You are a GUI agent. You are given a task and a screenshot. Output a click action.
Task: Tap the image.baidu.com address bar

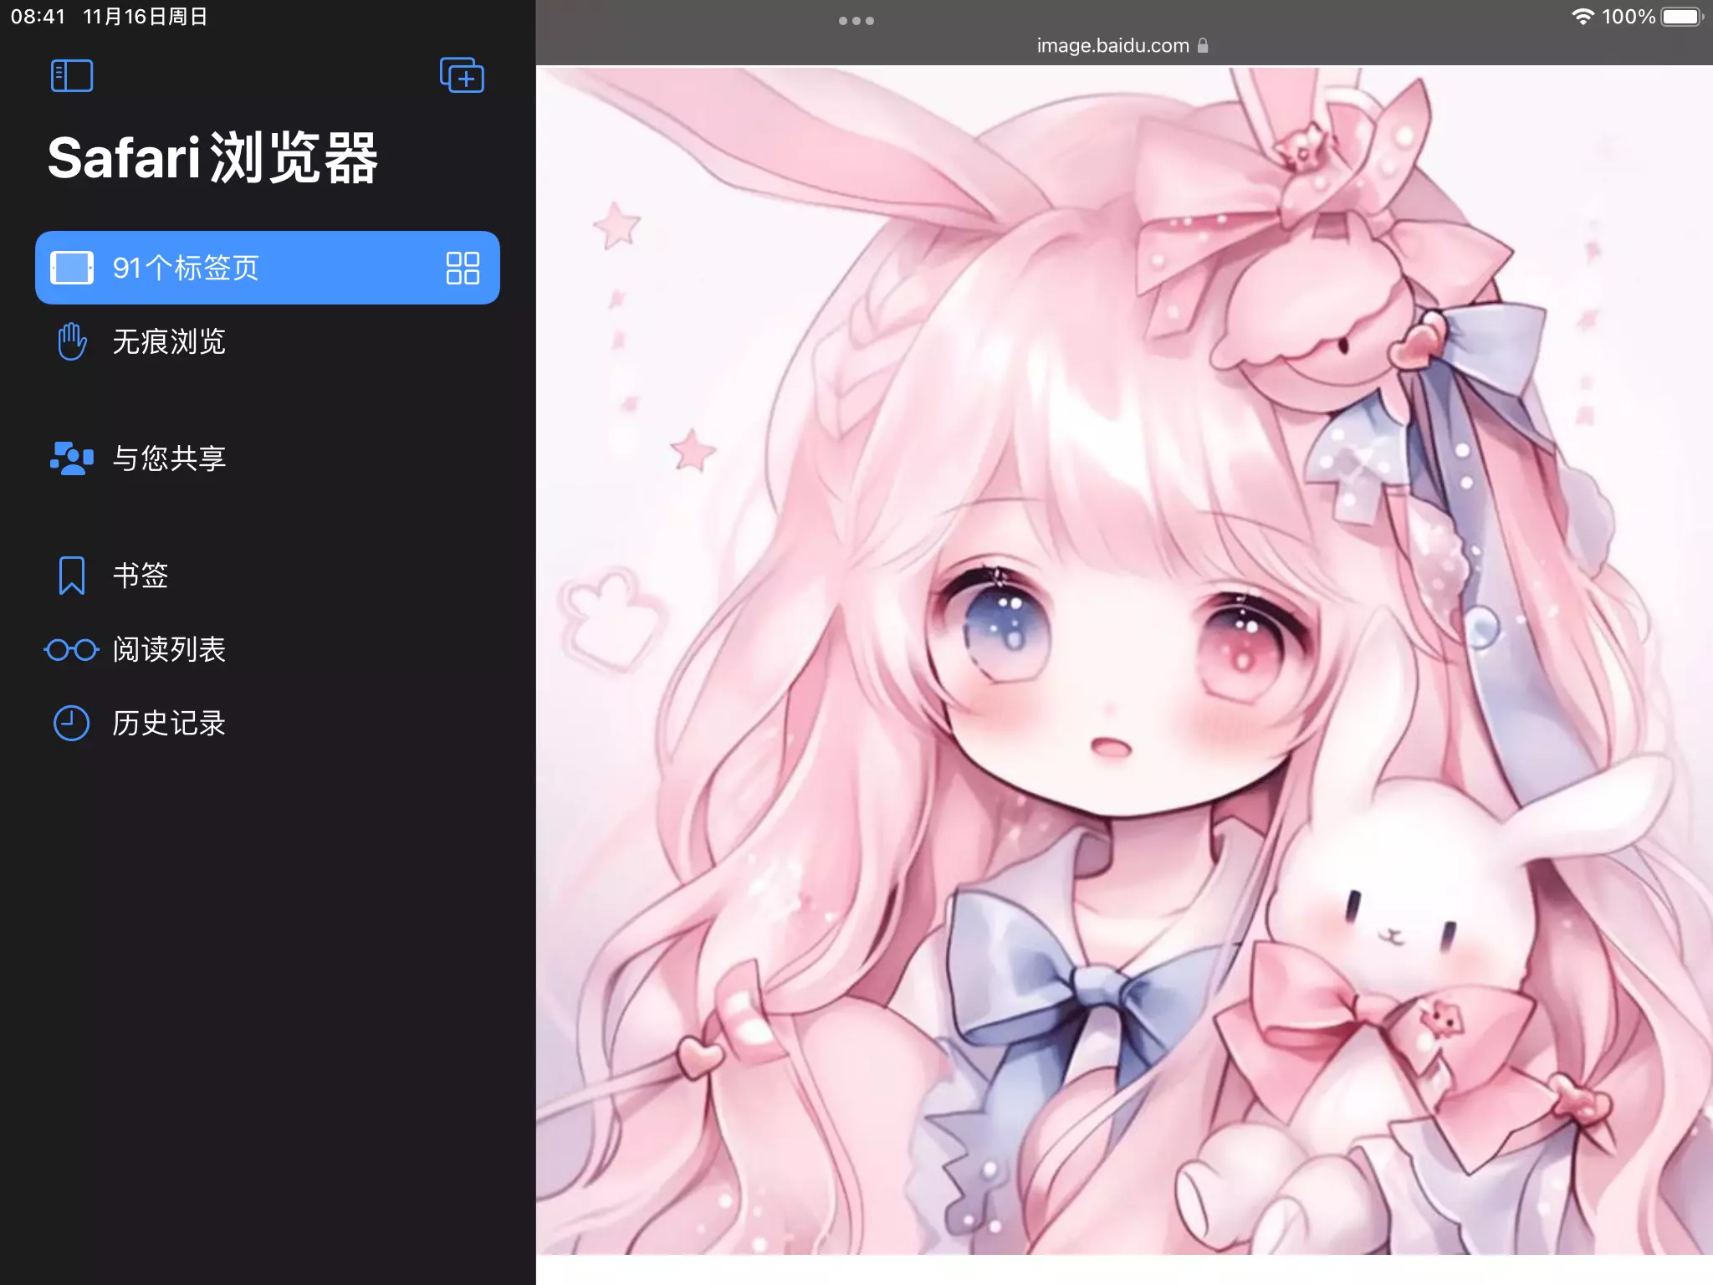tap(1112, 46)
